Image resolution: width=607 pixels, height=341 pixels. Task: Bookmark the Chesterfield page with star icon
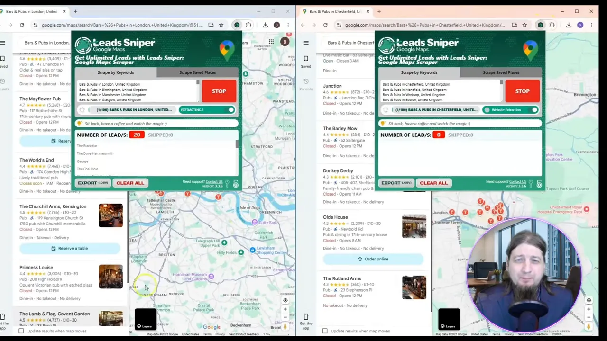click(x=524, y=25)
